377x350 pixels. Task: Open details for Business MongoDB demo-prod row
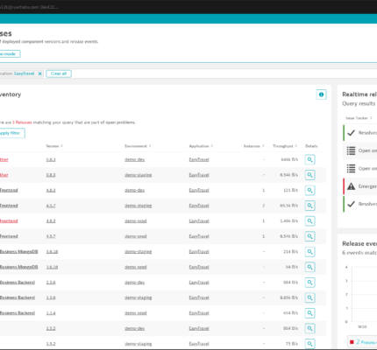309,267
